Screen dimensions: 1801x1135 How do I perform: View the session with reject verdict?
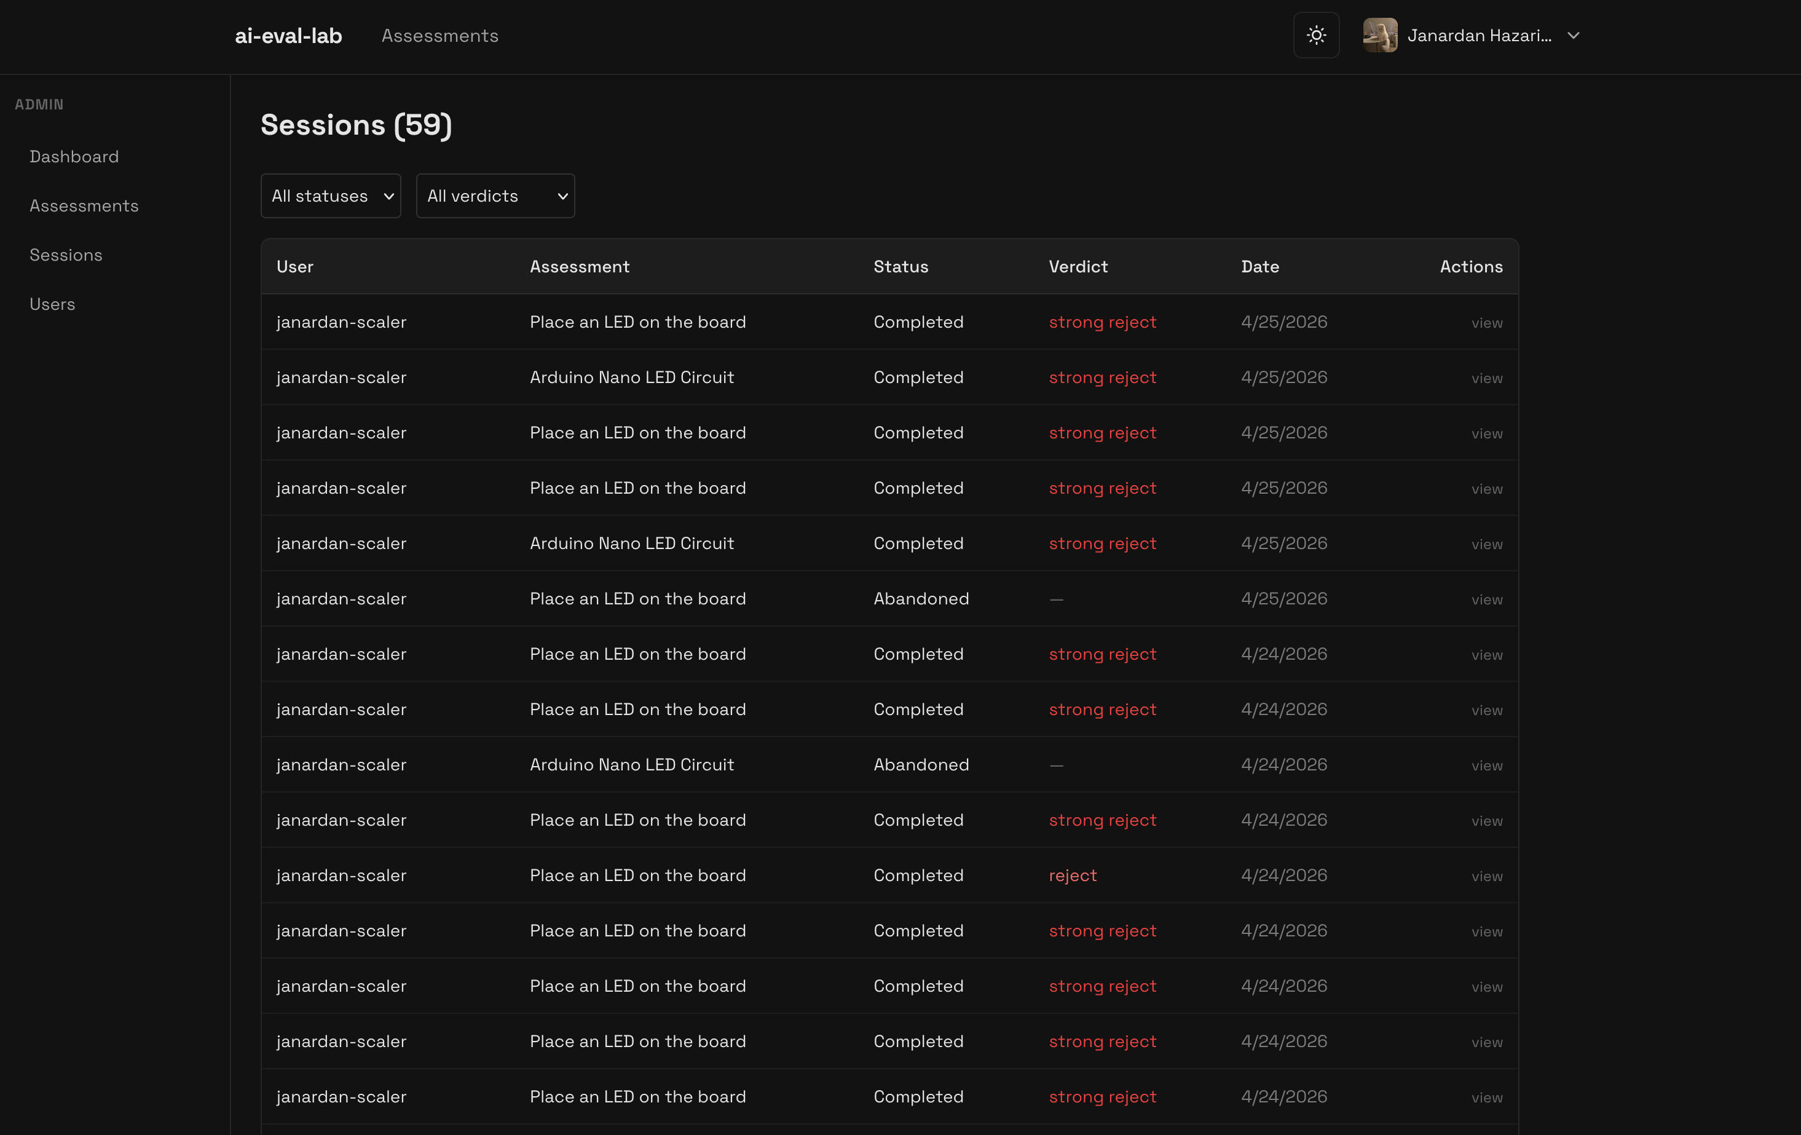click(1486, 876)
